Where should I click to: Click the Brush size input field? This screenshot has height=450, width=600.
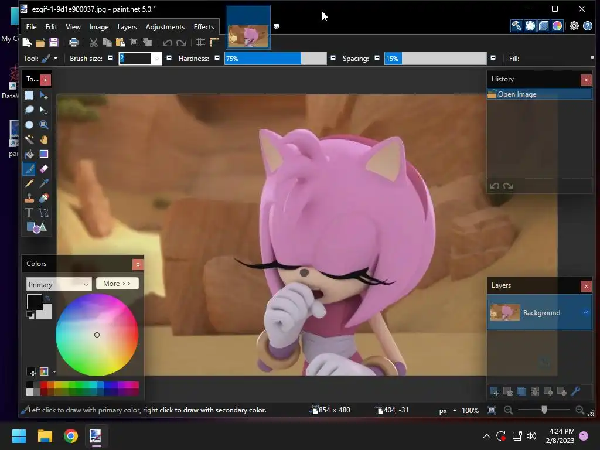tap(135, 59)
